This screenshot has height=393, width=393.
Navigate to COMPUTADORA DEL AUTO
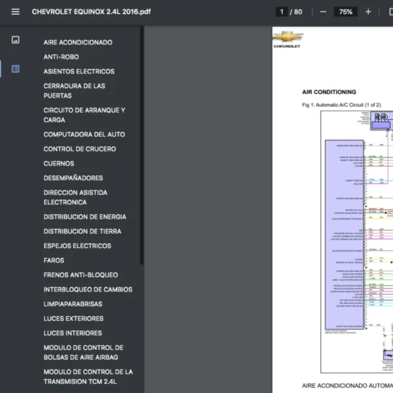tap(84, 134)
